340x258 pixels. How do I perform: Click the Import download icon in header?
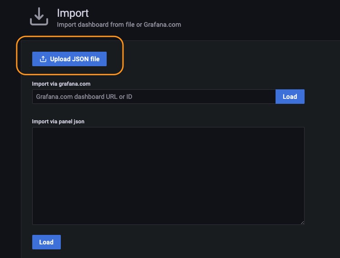pos(39,16)
